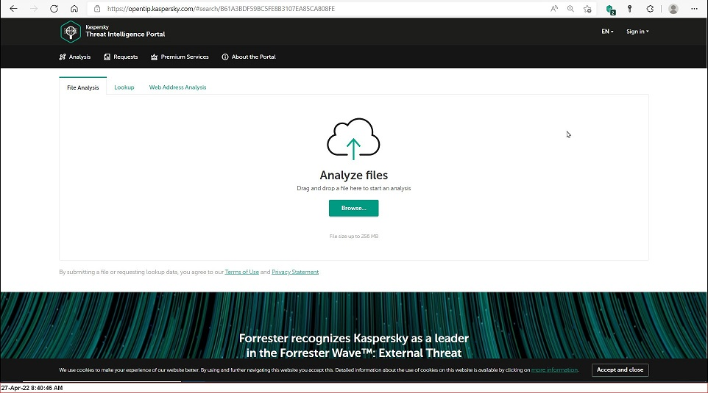The height and width of the screenshot is (393, 708).
Task: Open the zoom magnifier icon in address bar
Action: (571, 9)
